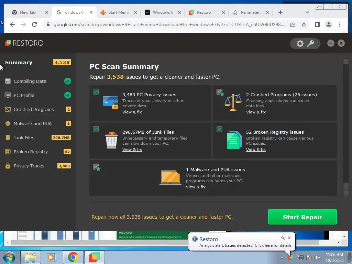
Task: Click the scales Crashed Programs icon
Action: click(x=233, y=102)
